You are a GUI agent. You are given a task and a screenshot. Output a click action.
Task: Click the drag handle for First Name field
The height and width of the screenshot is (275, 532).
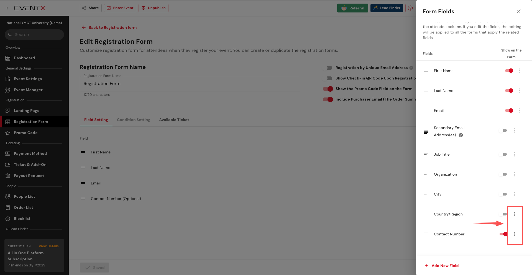[426, 71]
